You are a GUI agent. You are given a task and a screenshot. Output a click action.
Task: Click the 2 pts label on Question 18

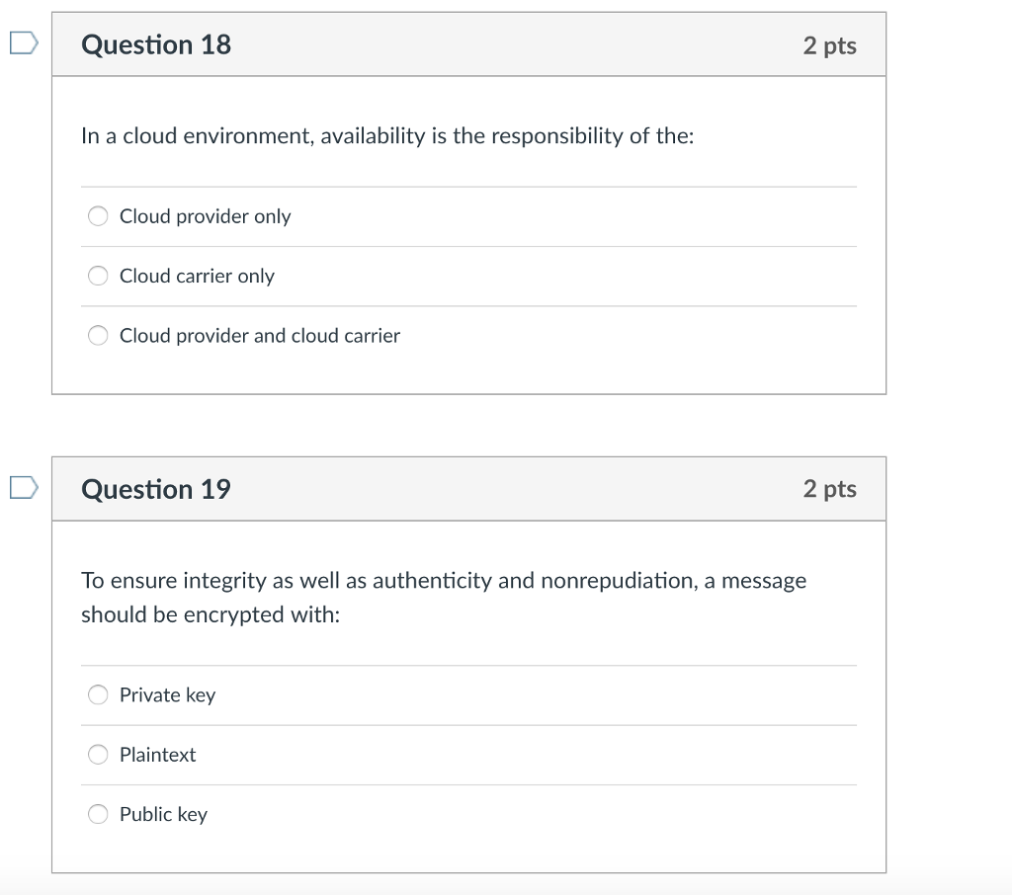tap(830, 44)
